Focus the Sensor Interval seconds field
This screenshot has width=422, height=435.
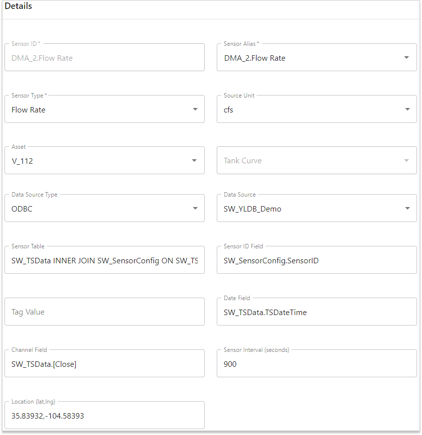pyautogui.click(x=316, y=364)
